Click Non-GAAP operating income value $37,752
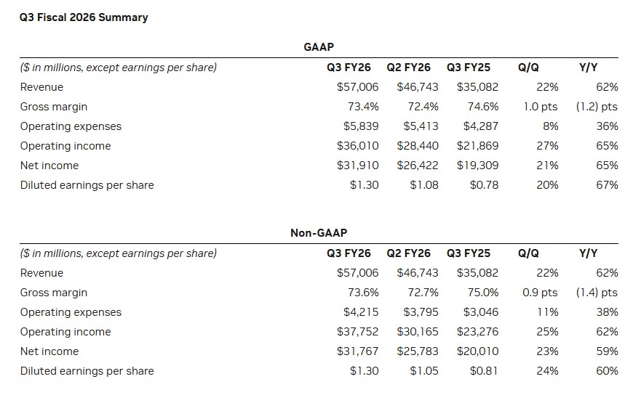The height and width of the screenshot is (395, 633). pos(357,332)
